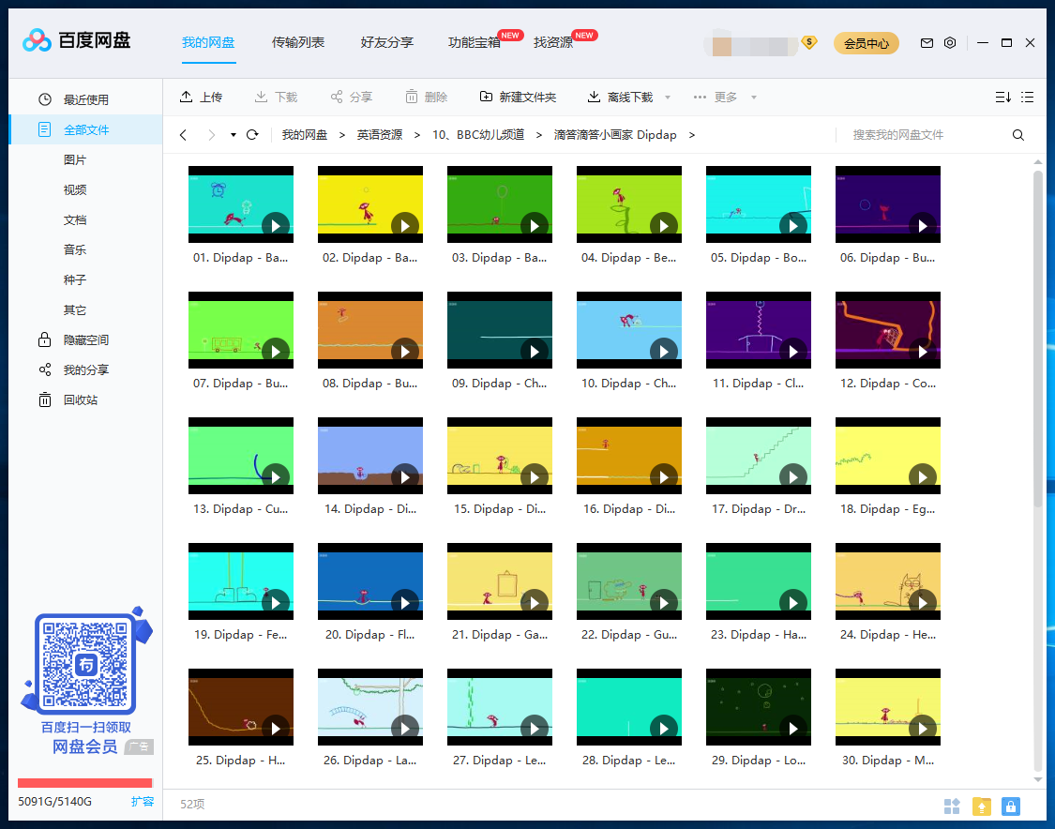Viewport: 1055px width, 829px height.
Task: Play video 06. Dipdap
Action: pyautogui.click(x=923, y=225)
